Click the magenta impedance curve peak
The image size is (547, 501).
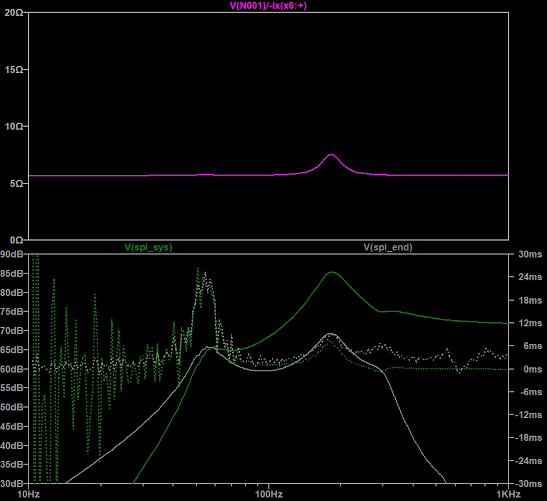pos(331,155)
